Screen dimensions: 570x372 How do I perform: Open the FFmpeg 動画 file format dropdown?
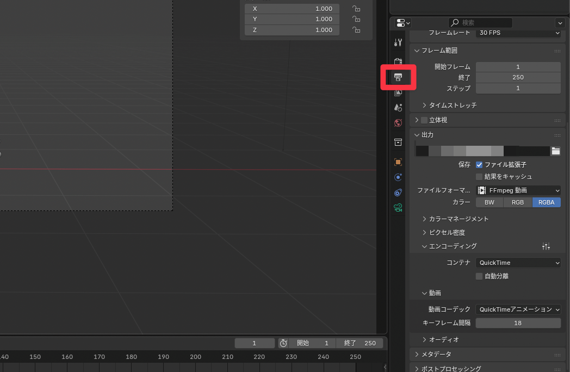click(x=518, y=190)
